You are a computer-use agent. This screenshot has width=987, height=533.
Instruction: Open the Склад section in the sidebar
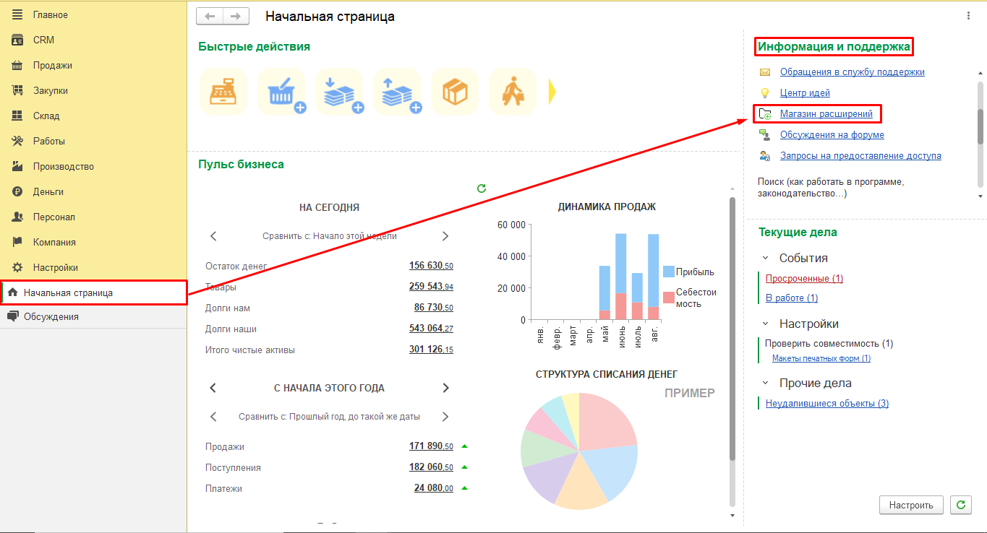point(46,116)
